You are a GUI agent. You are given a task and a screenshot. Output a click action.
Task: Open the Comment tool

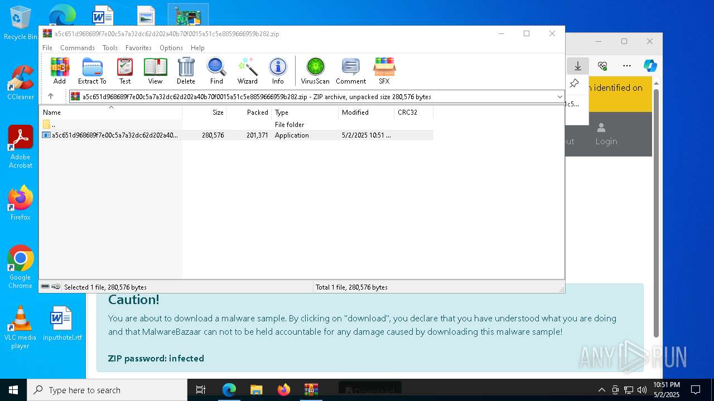[351, 71]
